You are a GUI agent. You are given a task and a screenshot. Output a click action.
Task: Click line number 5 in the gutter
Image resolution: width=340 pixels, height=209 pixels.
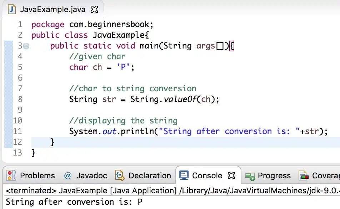[x=20, y=67]
